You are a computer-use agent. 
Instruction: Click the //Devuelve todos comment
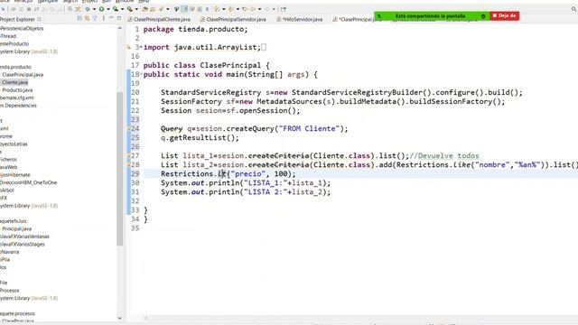444,156
